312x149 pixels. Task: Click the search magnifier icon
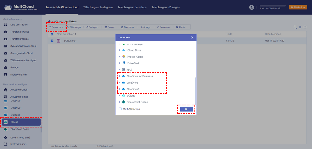pyautogui.click(x=295, y=27)
